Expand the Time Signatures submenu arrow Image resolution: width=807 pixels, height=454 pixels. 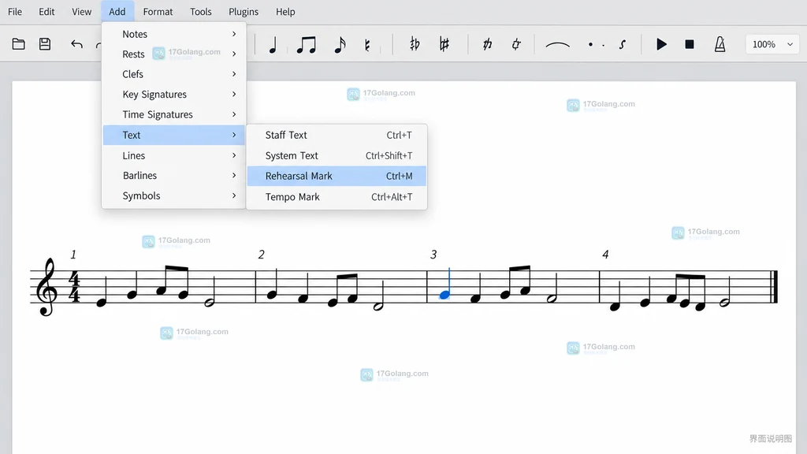point(234,114)
